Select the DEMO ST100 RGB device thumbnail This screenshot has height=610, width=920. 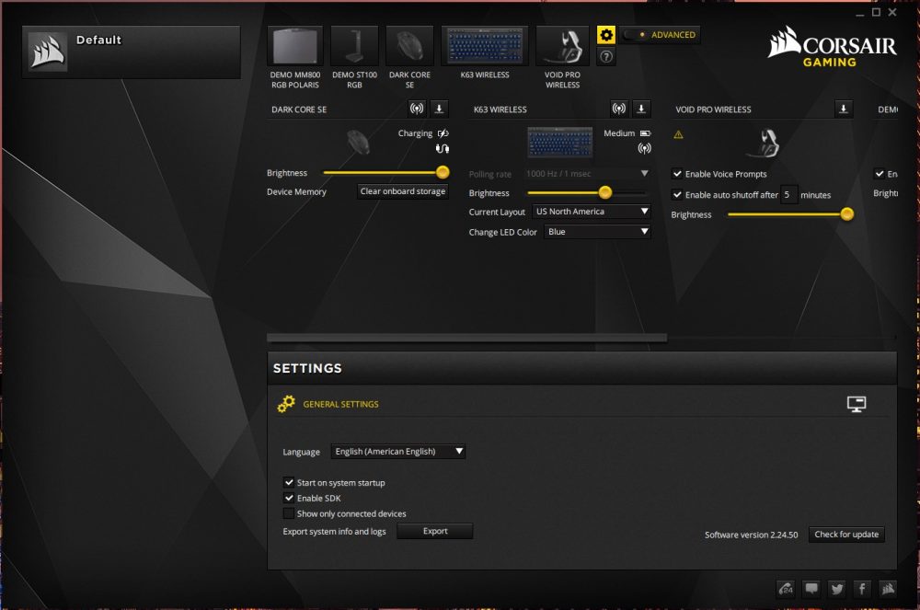click(354, 46)
